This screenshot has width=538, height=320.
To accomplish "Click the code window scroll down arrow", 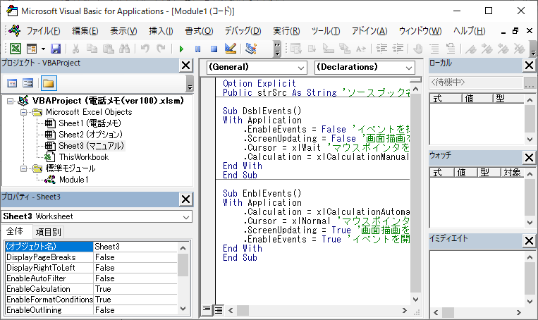I will pyautogui.click(x=415, y=300).
